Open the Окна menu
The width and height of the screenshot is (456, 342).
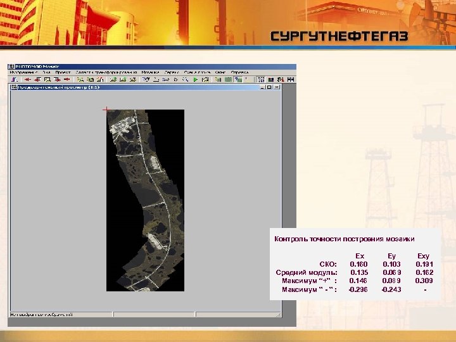[x=220, y=72]
